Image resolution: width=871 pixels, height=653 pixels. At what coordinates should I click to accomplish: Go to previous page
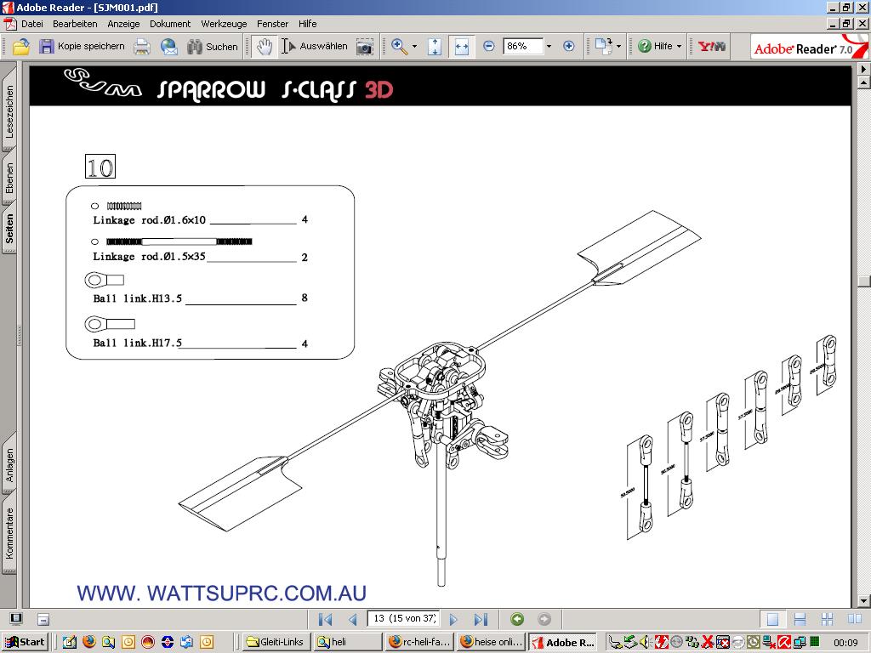click(x=352, y=619)
